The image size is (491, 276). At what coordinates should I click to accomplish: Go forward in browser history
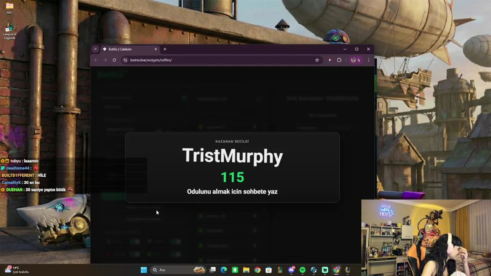(105, 60)
